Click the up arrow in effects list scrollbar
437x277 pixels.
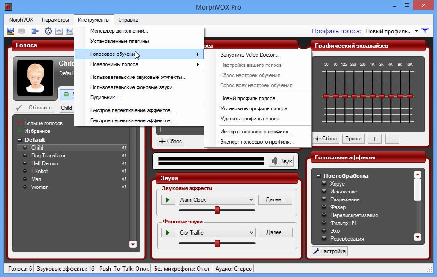(x=417, y=175)
